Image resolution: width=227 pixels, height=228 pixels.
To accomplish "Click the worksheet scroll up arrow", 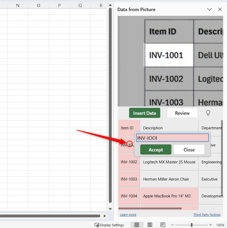I will (x=110, y=5).
